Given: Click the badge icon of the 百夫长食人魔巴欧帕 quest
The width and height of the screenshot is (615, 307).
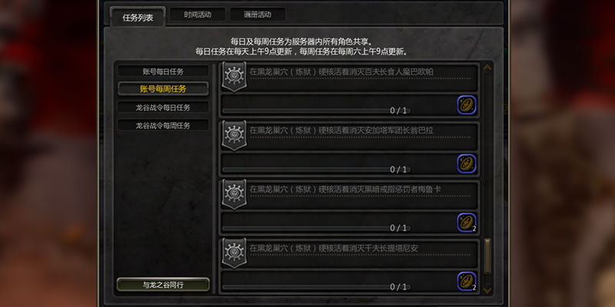Looking at the screenshot, I should (x=234, y=76).
